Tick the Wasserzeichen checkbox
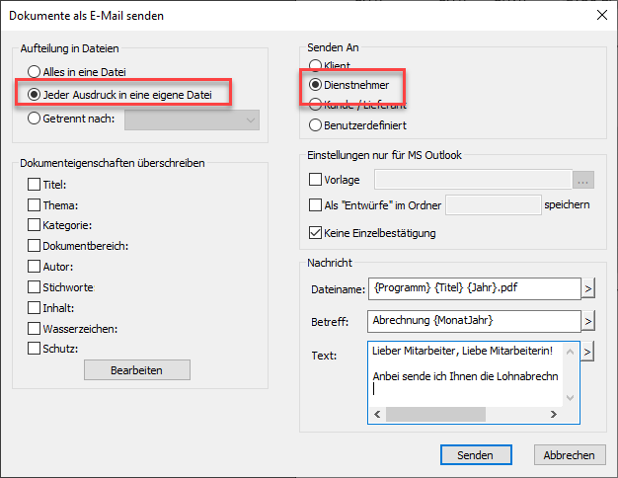This screenshot has width=618, height=478. coord(35,328)
